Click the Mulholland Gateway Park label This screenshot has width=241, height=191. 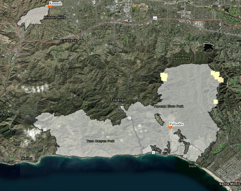point(179,57)
